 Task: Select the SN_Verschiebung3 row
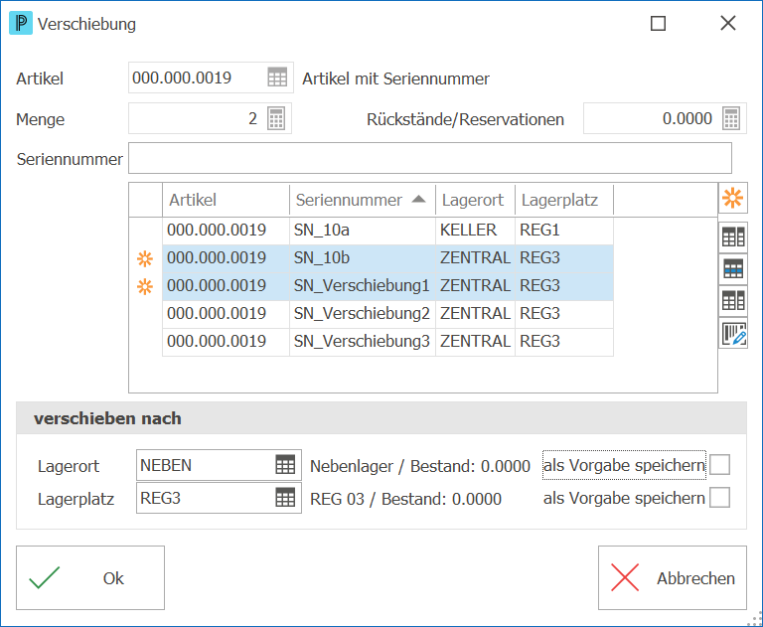387,341
